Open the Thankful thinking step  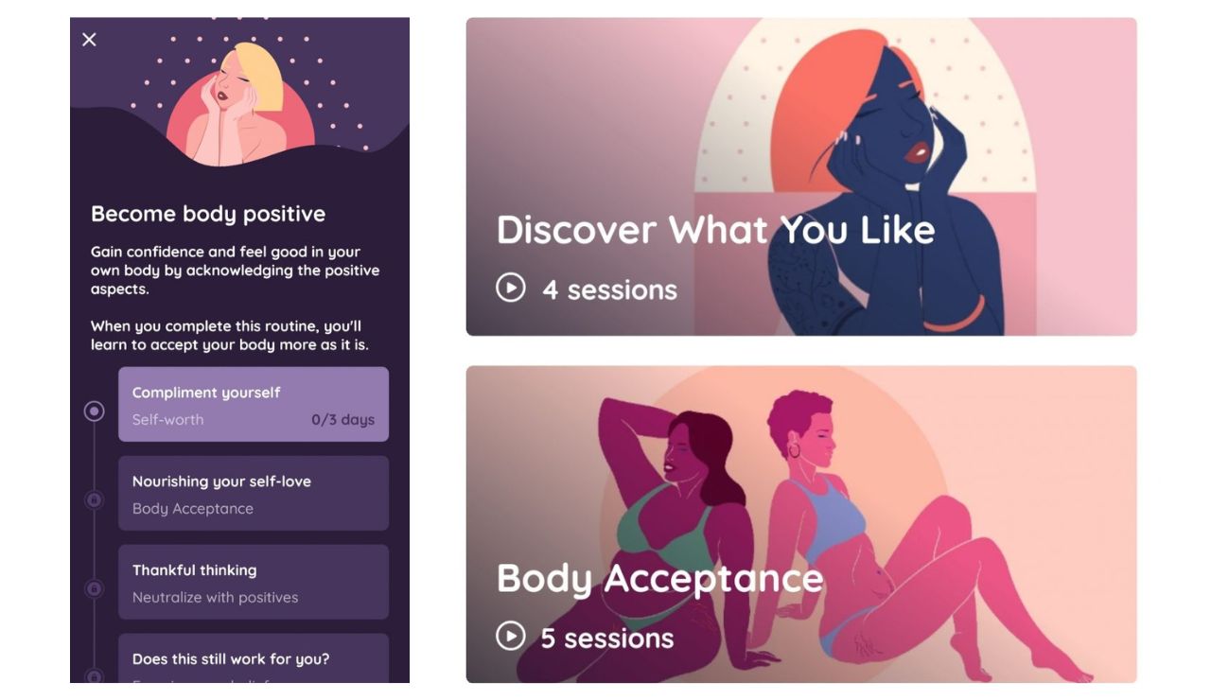(x=254, y=582)
